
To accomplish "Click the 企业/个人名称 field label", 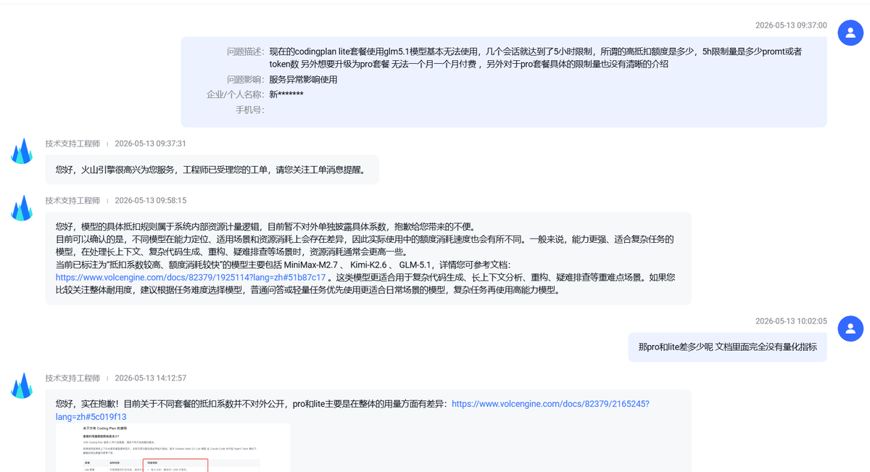I will point(236,94).
